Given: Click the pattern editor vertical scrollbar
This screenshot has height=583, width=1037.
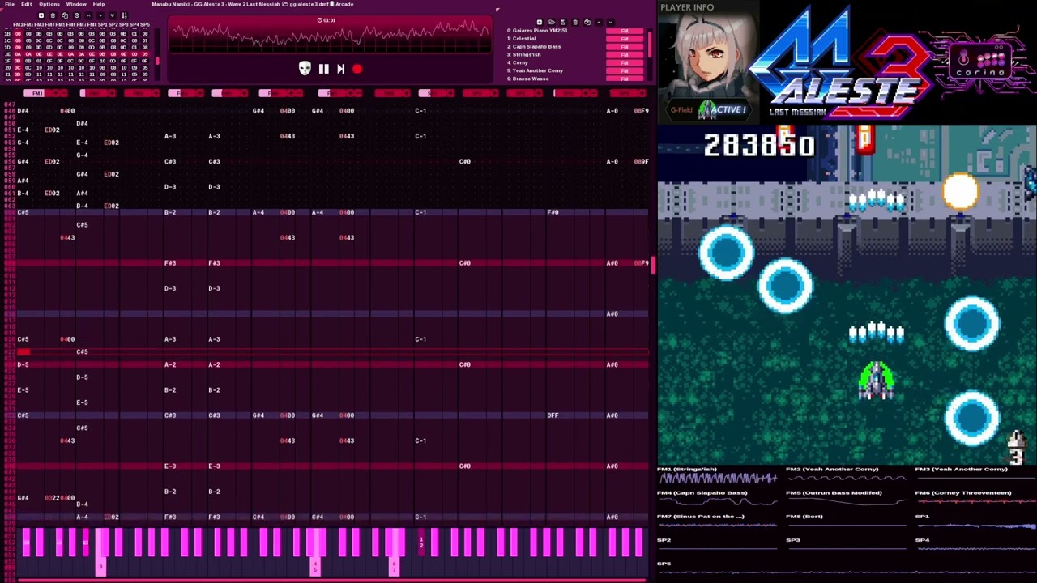Looking at the screenshot, I should click(x=651, y=267).
